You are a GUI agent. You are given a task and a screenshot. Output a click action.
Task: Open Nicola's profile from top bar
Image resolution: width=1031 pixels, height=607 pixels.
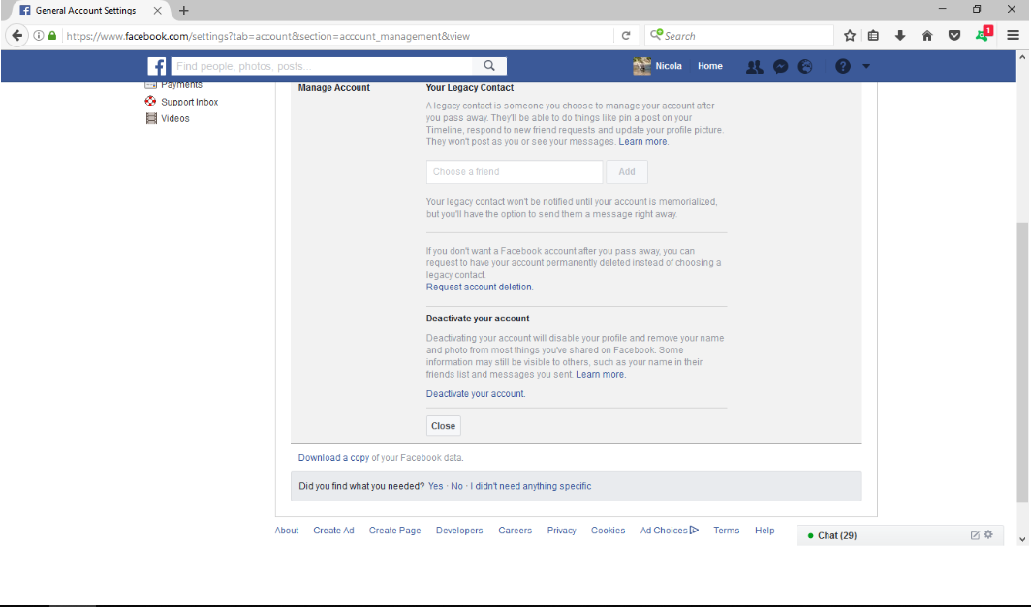click(657, 66)
